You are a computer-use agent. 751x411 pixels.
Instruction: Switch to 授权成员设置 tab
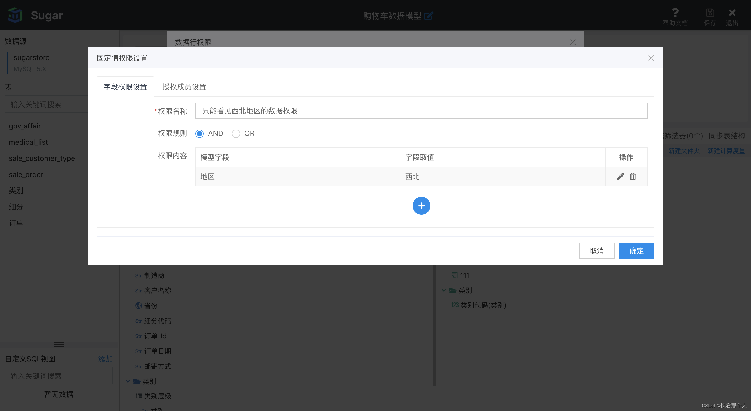[x=184, y=87]
